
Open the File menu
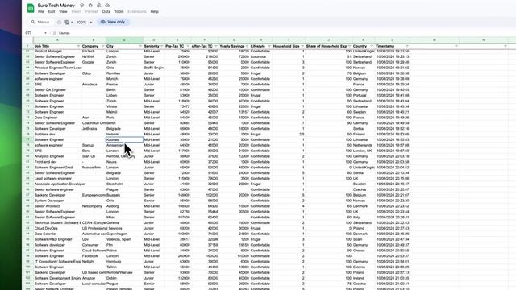pos(41,11)
